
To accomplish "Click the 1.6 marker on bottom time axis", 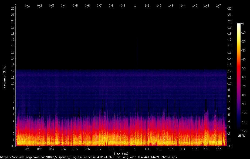I will click(207, 149).
